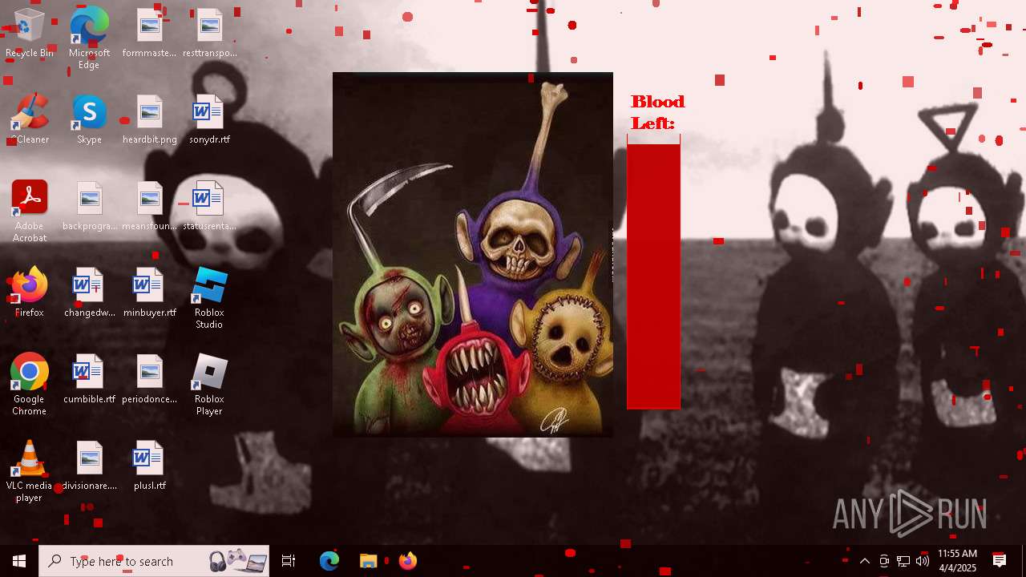Select the backprogra... image file

point(89,206)
